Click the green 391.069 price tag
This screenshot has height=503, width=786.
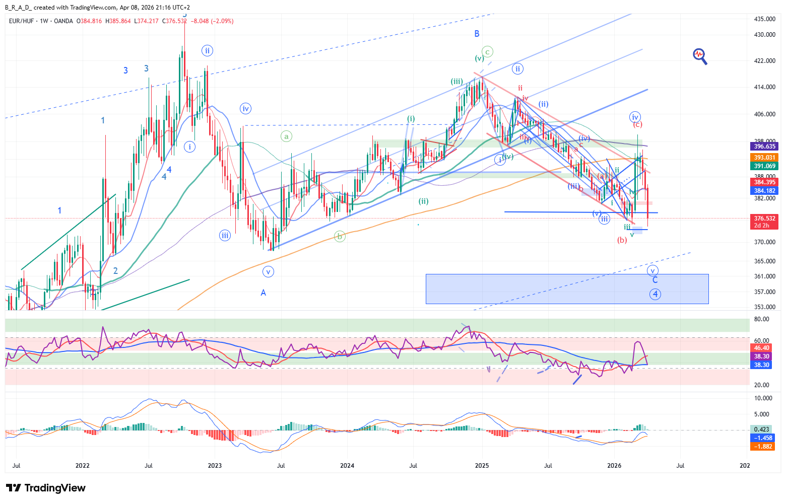764,166
